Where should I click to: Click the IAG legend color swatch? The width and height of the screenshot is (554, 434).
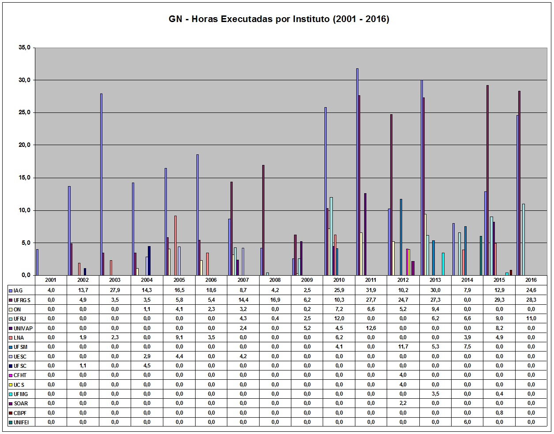(x=11, y=291)
